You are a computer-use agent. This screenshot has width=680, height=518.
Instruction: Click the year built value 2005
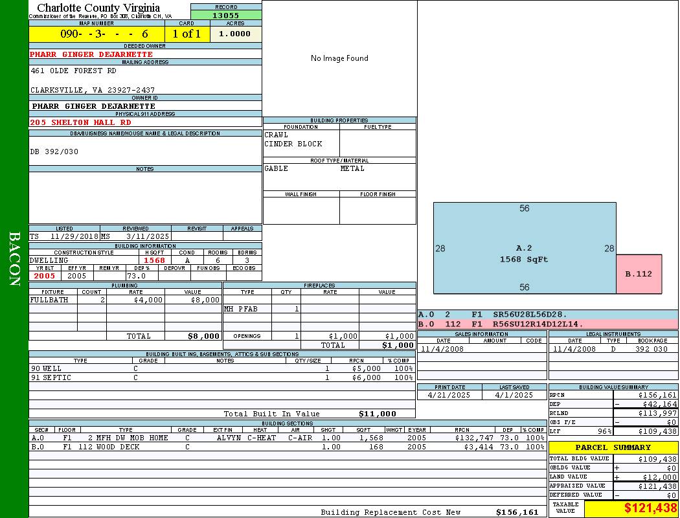point(44,276)
